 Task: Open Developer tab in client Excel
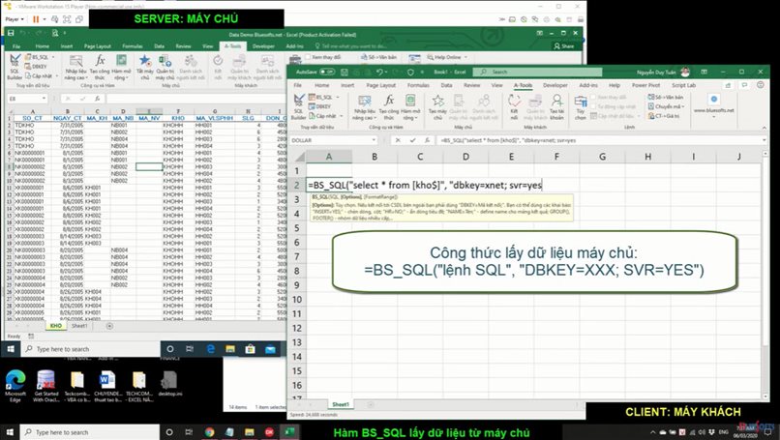pos(555,85)
